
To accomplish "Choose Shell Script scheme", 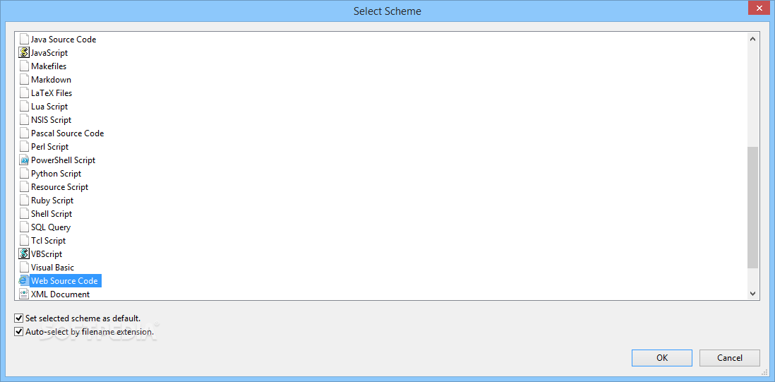I will click(52, 213).
